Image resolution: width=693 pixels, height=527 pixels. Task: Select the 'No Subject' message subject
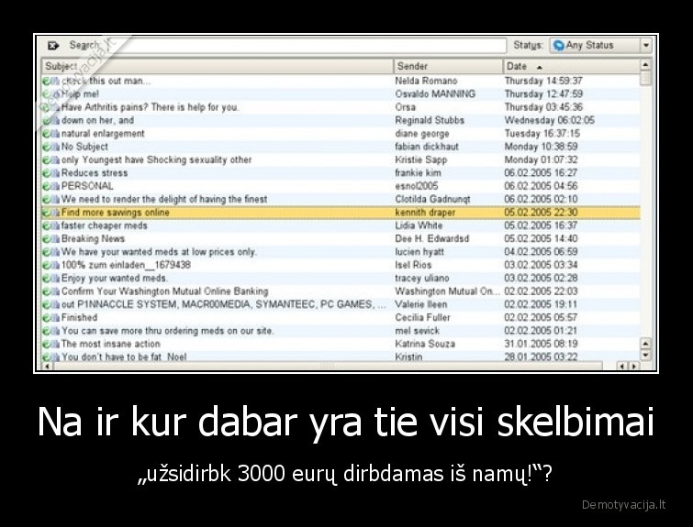[x=84, y=147]
